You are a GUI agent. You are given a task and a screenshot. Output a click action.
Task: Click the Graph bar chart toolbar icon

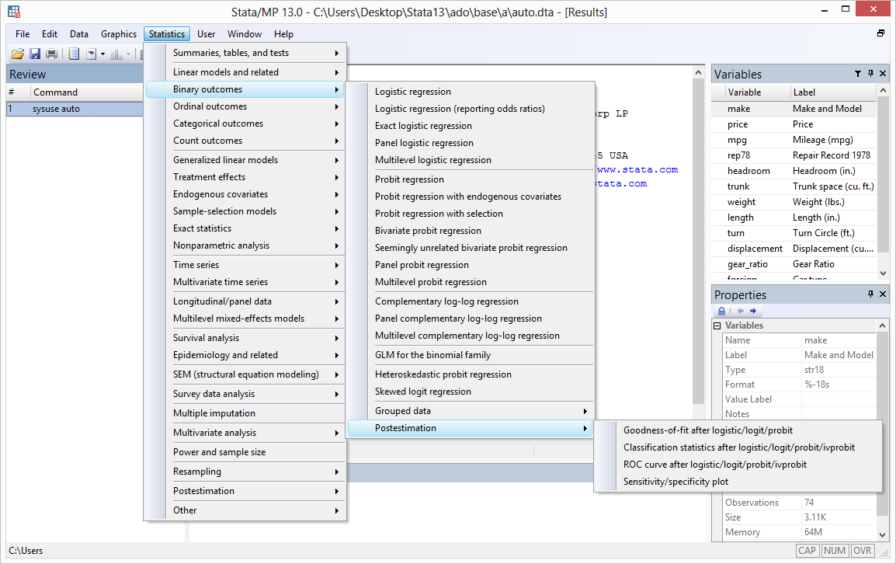click(116, 54)
